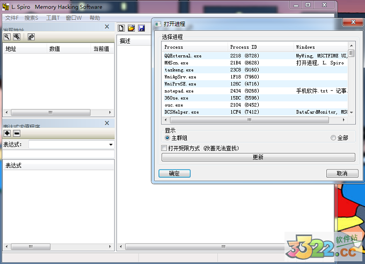Open the 文件F menu
The width and height of the screenshot is (365, 264).
(12, 18)
